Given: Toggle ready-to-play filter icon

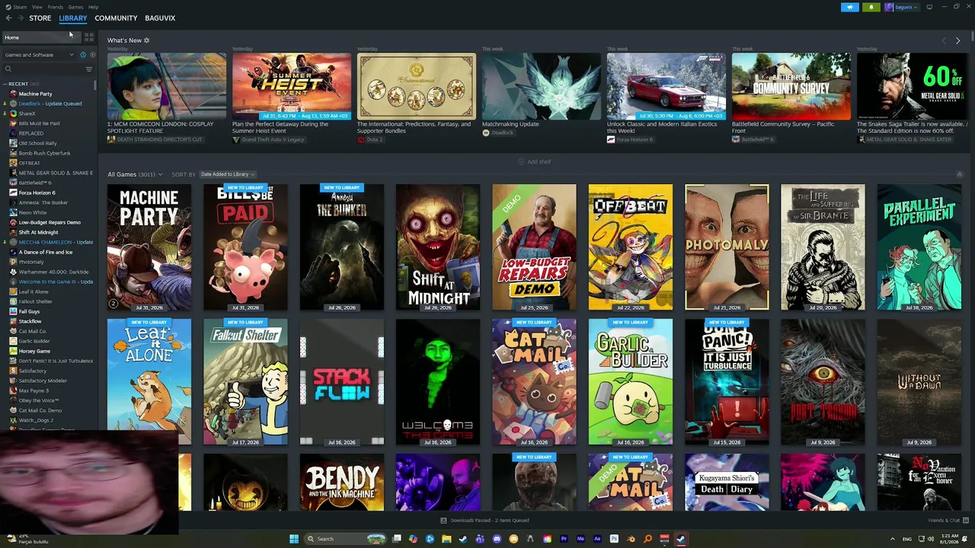Looking at the screenshot, I should pos(93,55).
